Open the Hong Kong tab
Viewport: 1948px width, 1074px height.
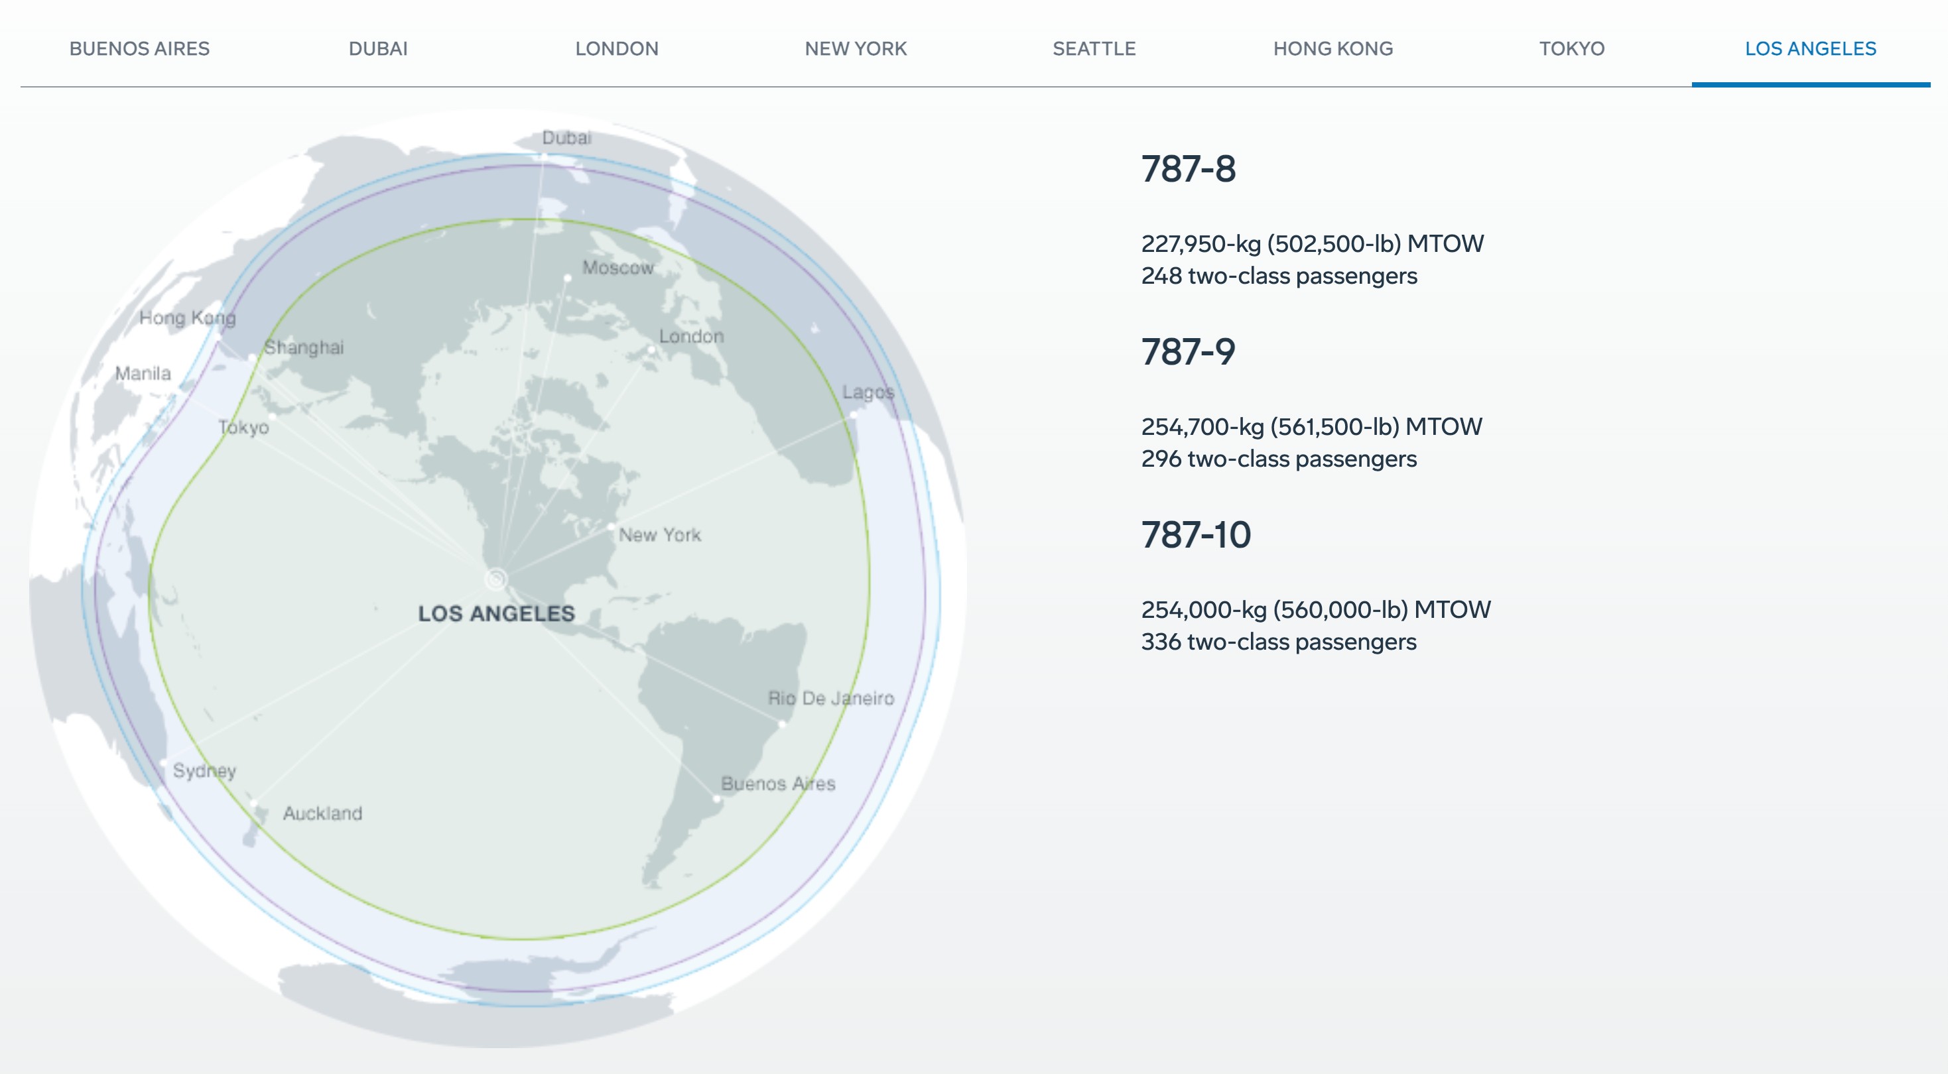[1332, 49]
